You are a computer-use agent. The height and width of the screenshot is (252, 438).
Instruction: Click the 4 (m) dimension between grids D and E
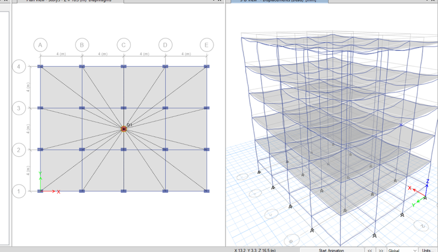click(x=186, y=54)
